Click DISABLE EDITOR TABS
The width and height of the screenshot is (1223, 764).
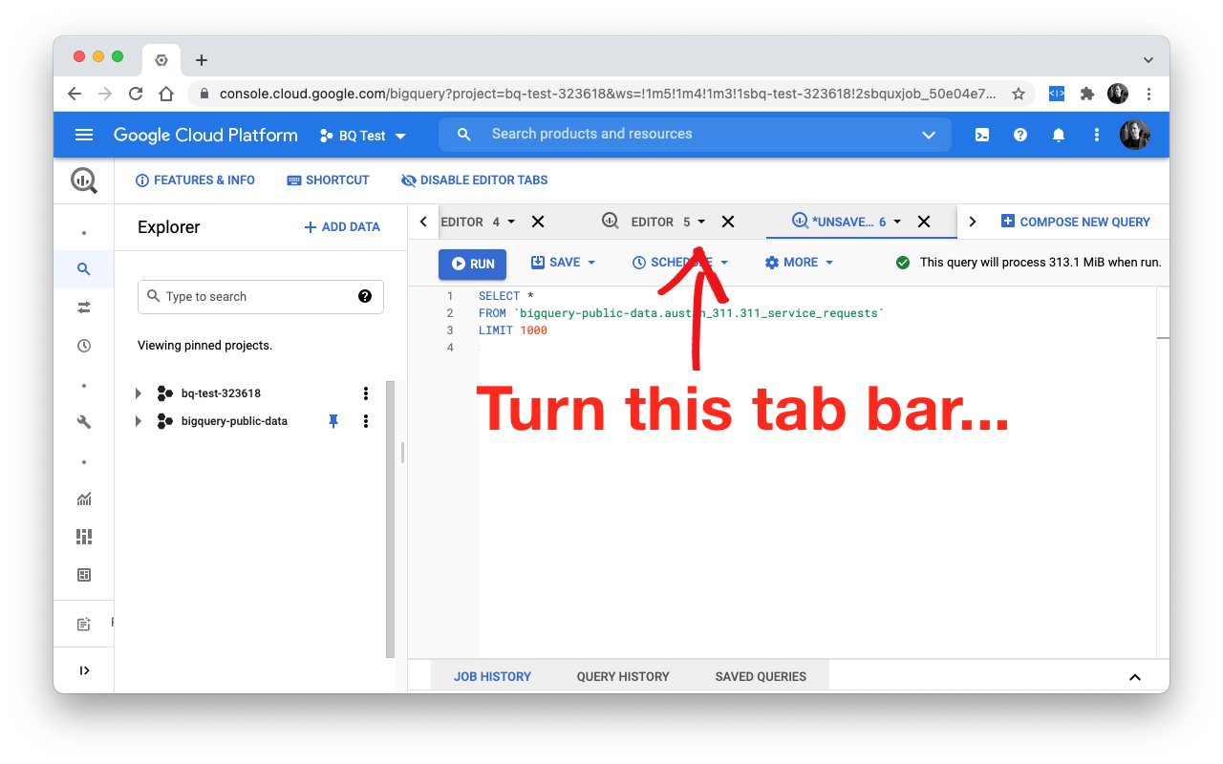pos(474,180)
